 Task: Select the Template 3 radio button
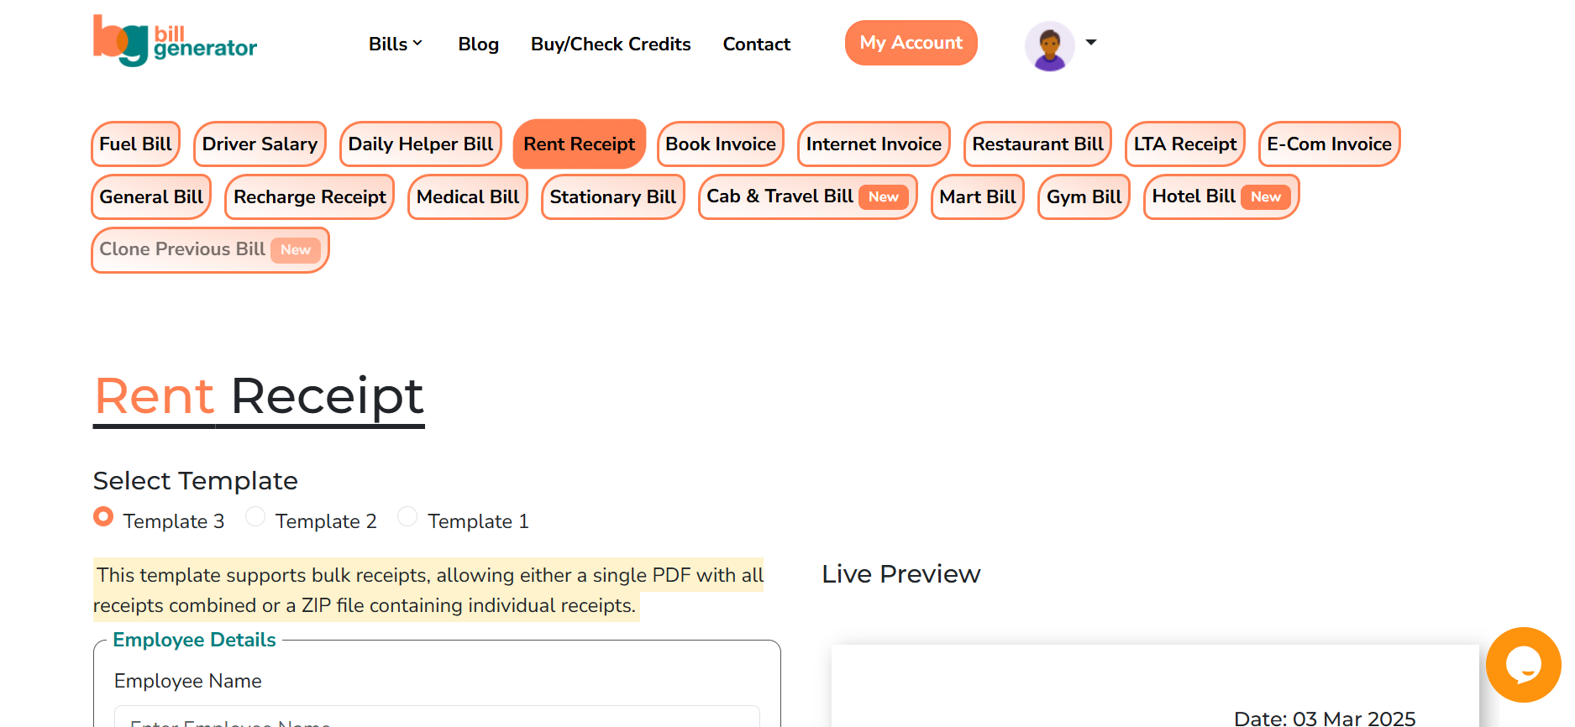(x=103, y=516)
